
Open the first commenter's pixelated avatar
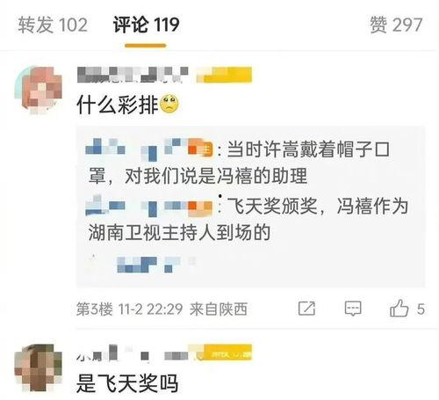(x=39, y=91)
